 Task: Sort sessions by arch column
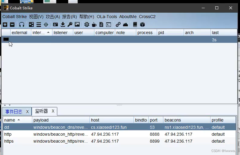[x=197, y=33]
